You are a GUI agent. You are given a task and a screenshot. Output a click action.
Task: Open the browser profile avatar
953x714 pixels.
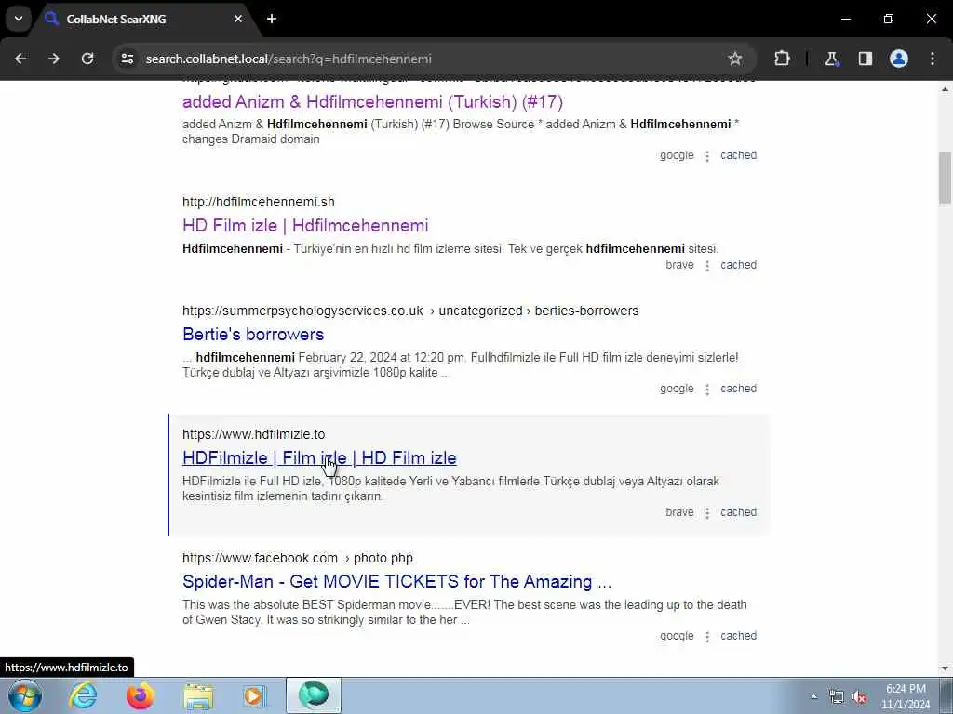click(x=899, y=59)
